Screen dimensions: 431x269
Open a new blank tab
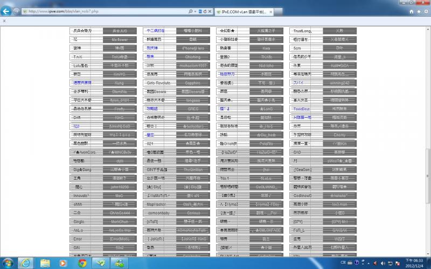pos(278,12)
